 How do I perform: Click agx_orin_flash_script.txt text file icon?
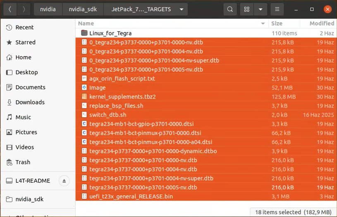point(84,78)
